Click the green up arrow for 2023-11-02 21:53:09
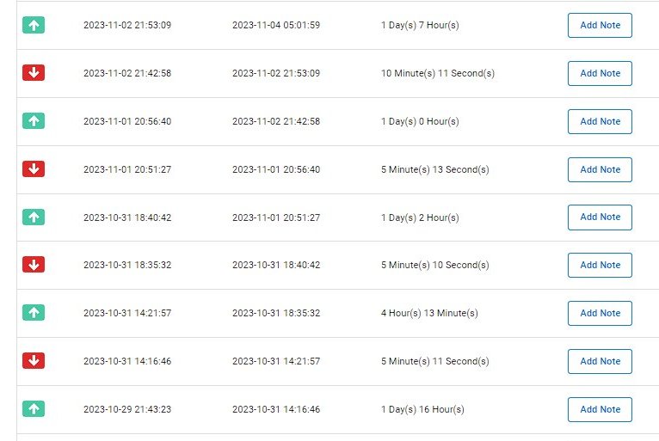The height and width of the screenshot is (441, 659). pos(34,25)
